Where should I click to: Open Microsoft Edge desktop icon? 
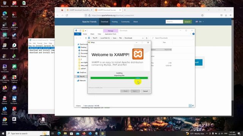click(x=5, y=15)
